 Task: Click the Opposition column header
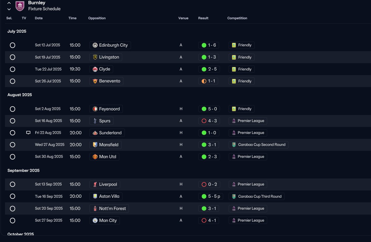(x=97, y=18)
